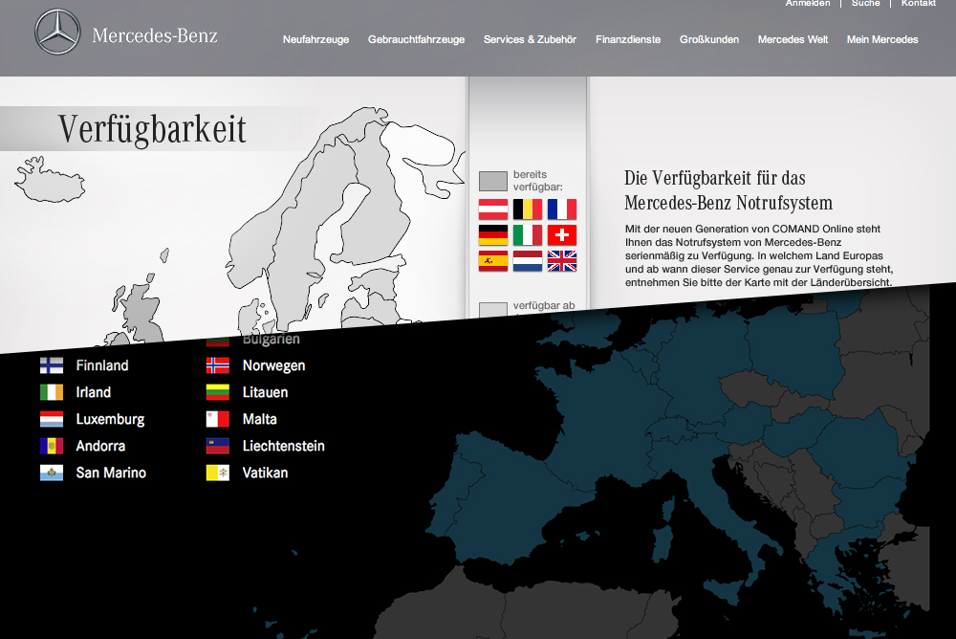Viewport: 956px width, 639px height.
Task: Click the gray 'bereits verfügbar' legend swatch
Action: tap(493, 181)
